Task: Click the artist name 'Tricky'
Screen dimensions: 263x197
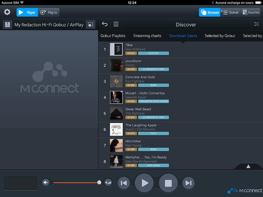Action: (130, 65)
